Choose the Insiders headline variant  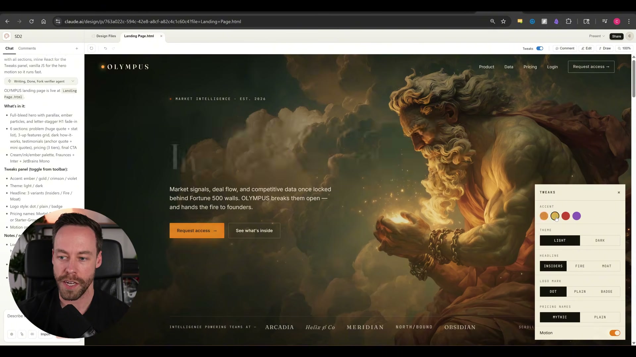coord(553,266)
